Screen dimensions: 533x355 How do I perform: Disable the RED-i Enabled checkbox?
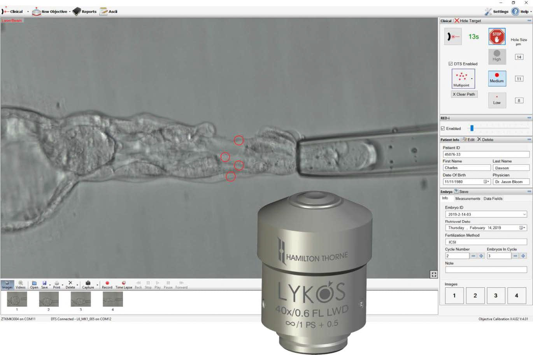[443, 128]
